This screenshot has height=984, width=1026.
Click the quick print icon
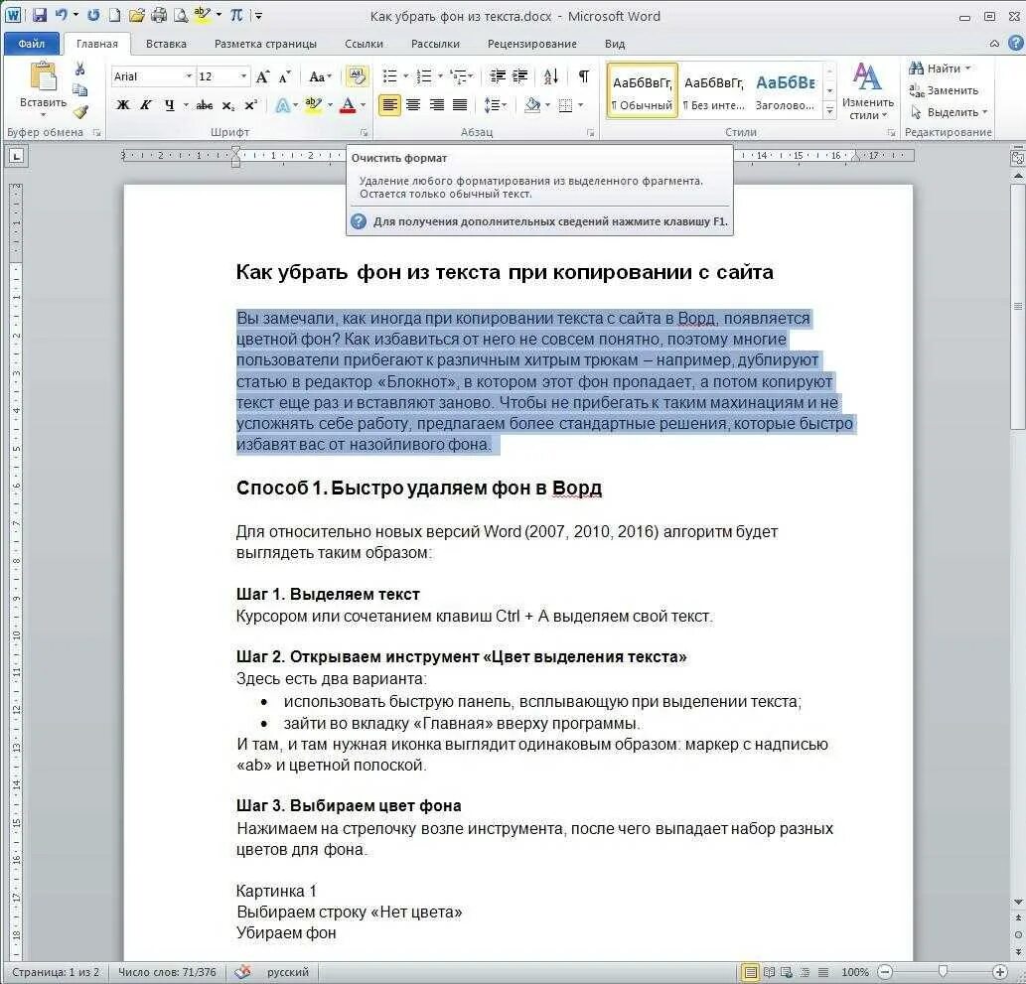pos(158,14)
